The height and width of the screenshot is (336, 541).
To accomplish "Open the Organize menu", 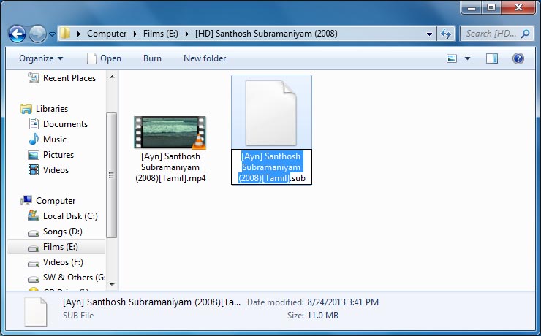I will point(41,58).
